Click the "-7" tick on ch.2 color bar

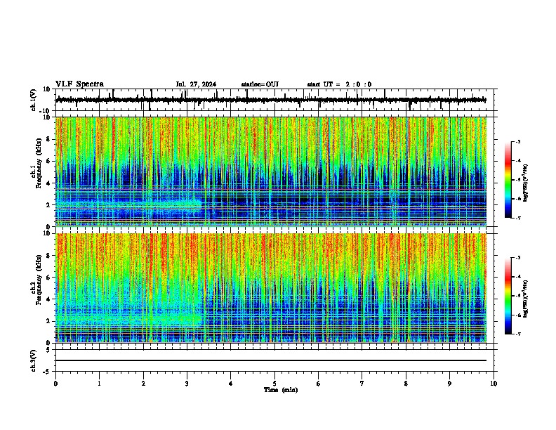pos(518,334)
